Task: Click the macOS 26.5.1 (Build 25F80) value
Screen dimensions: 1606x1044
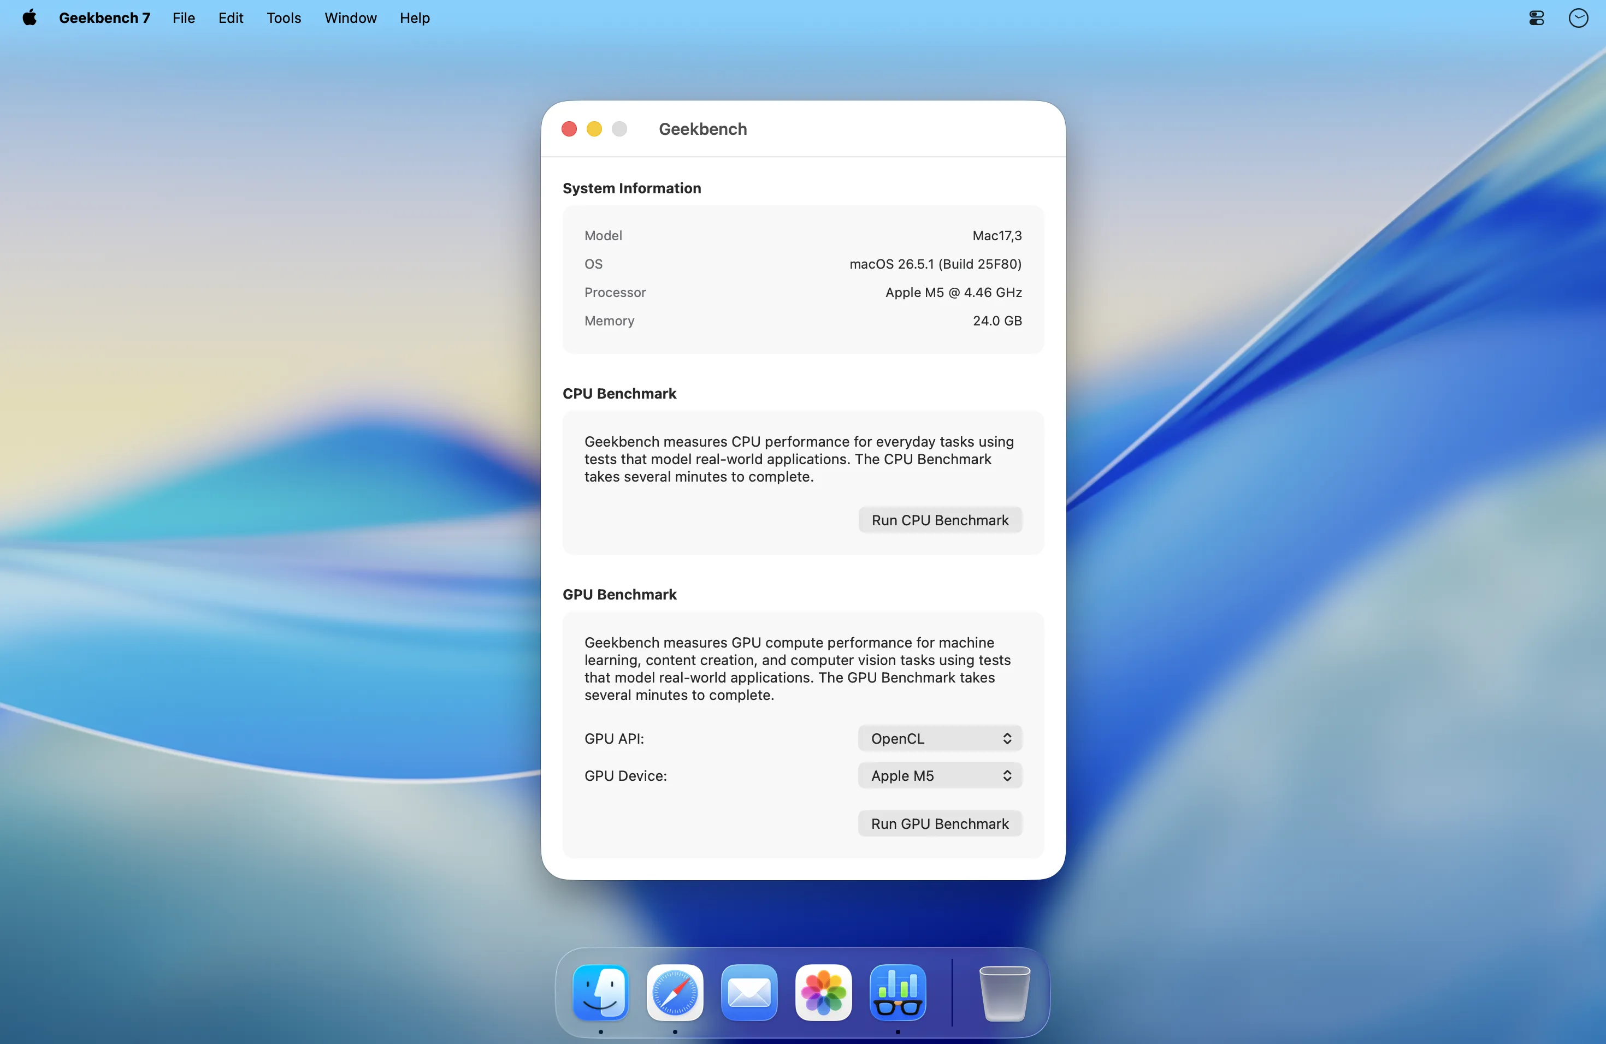Action: click(935, 264)
